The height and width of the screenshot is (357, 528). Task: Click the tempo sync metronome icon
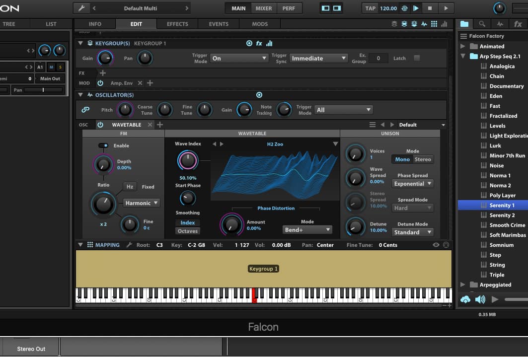[x=404, y=8]
